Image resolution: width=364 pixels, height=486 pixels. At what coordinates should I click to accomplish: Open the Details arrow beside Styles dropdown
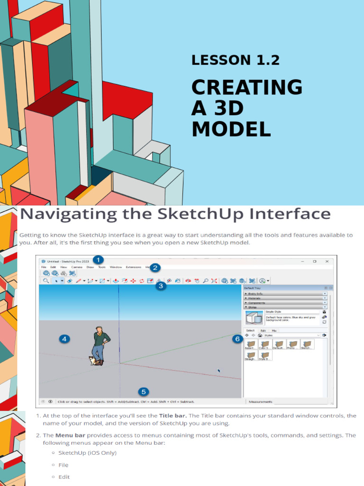[324, 335]
